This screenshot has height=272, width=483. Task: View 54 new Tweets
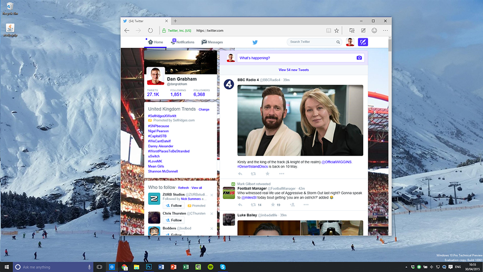tap(294, 70)
